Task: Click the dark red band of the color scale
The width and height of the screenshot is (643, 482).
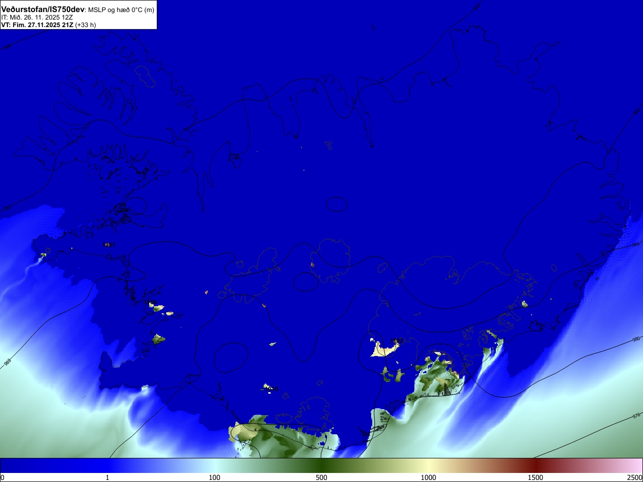Action: pos(535,465)
